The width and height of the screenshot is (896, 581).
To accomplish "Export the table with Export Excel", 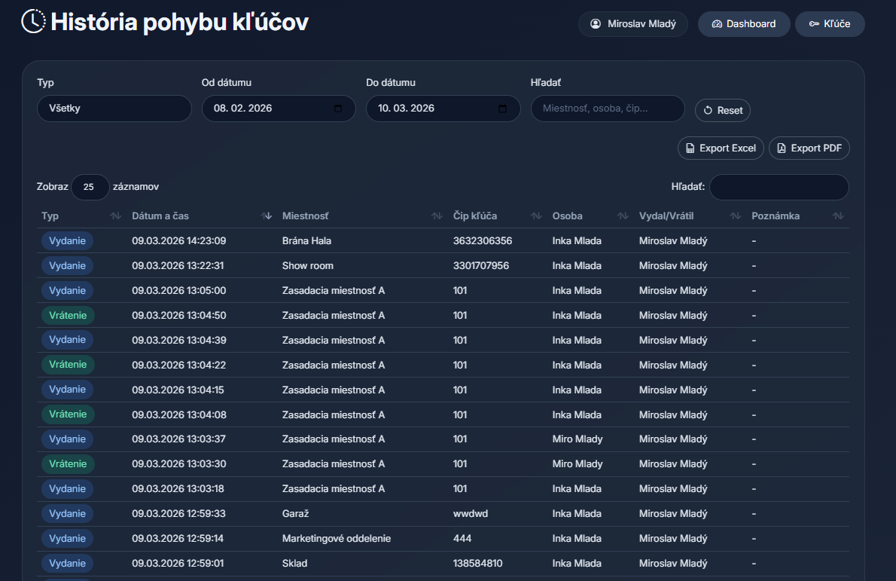I will click(721, 148).
